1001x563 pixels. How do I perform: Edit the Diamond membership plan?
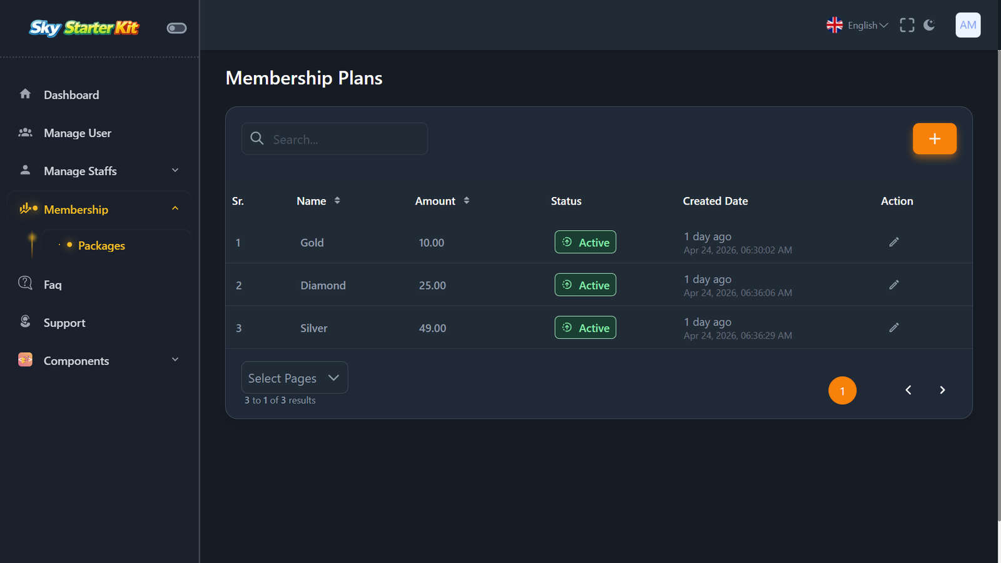click(x=894, y=285)
